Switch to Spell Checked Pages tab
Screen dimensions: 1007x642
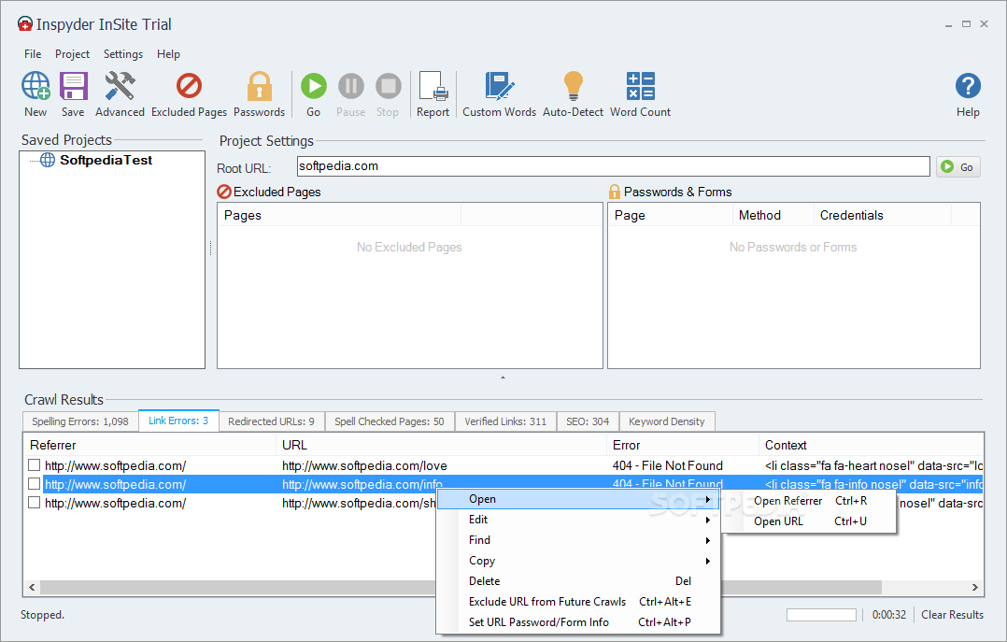pyautogui.click(x=390, y=421)
